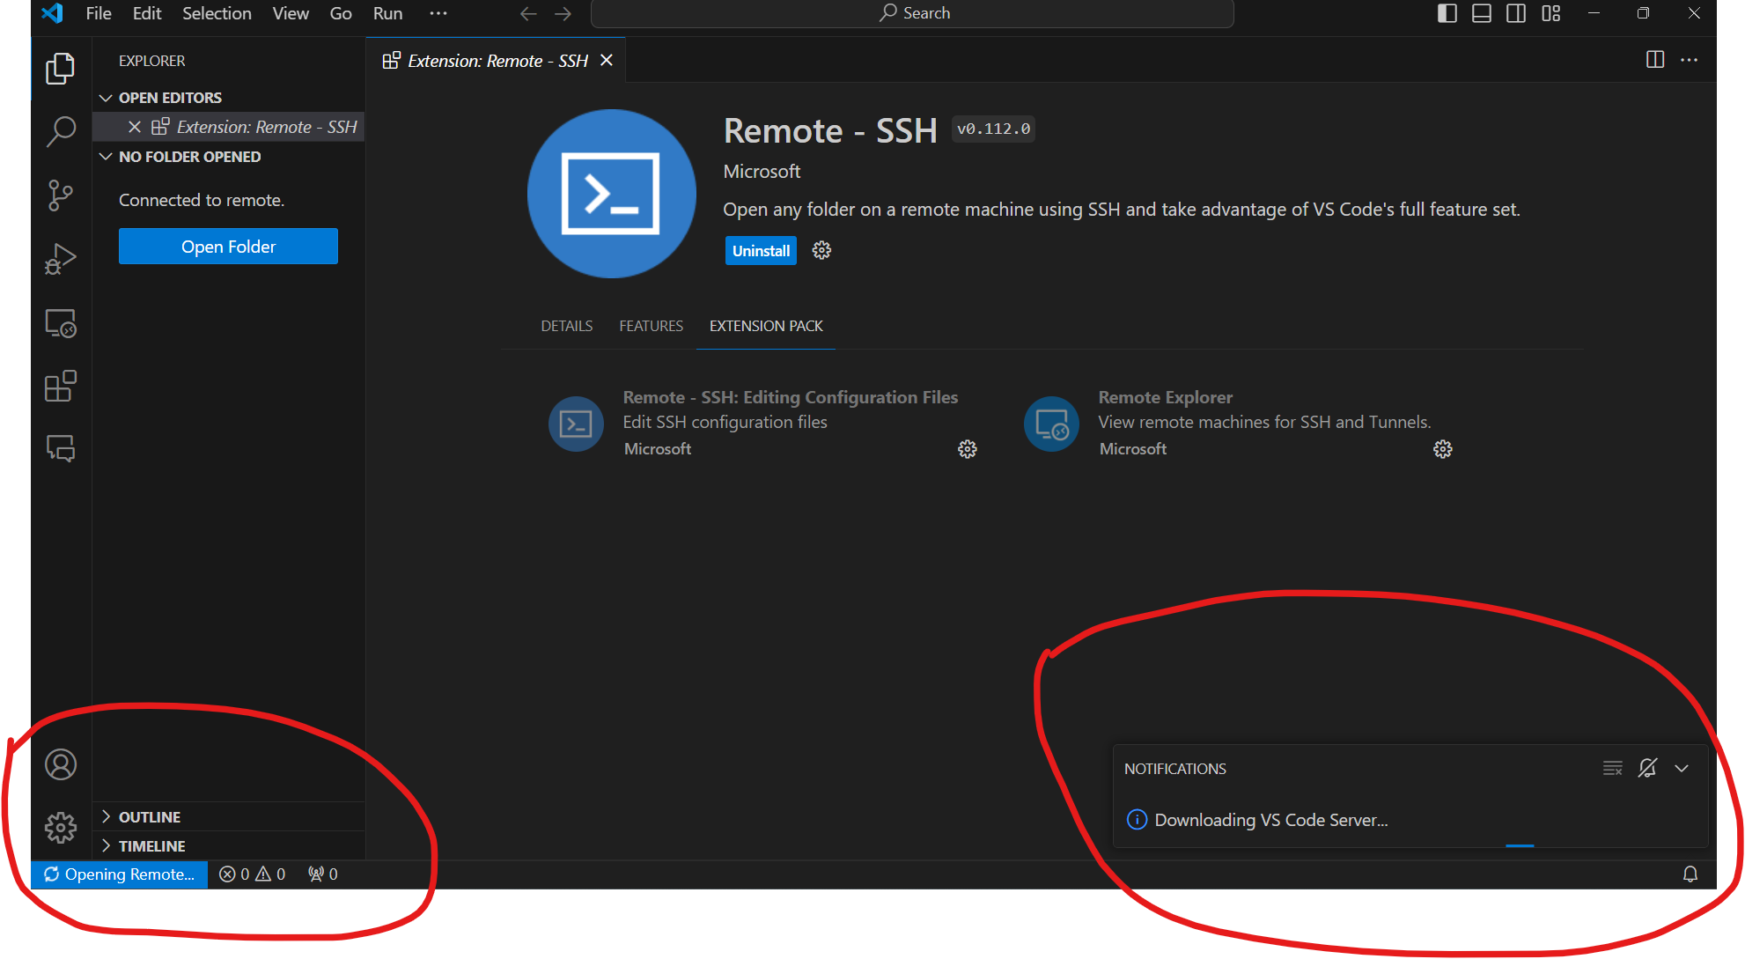Viewport: 1745px width, 959px height.
Task: Open Run and Debug view
Action: (61, 259)
